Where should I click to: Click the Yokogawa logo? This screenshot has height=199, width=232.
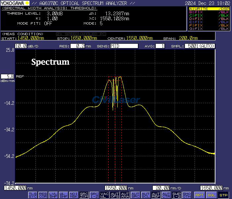15,3
